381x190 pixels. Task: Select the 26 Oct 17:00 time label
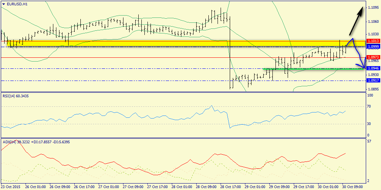coord(84,187)
